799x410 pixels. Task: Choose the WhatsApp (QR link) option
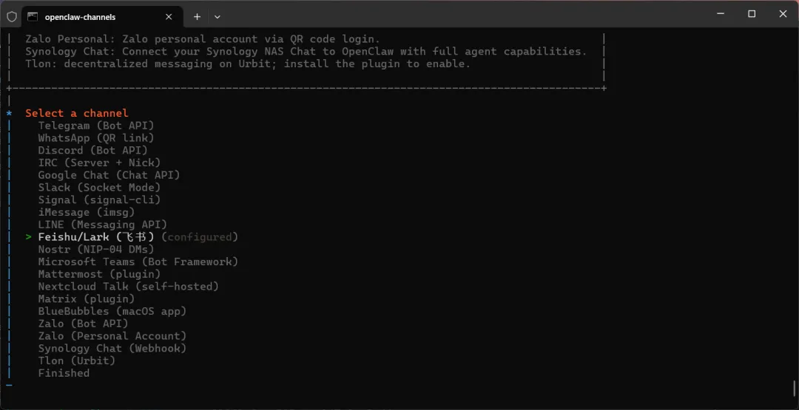click(x=96, y=138)
